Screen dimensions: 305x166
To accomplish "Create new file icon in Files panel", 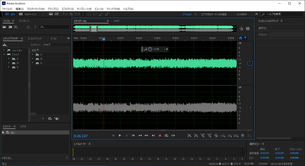I will pos(16,27).
